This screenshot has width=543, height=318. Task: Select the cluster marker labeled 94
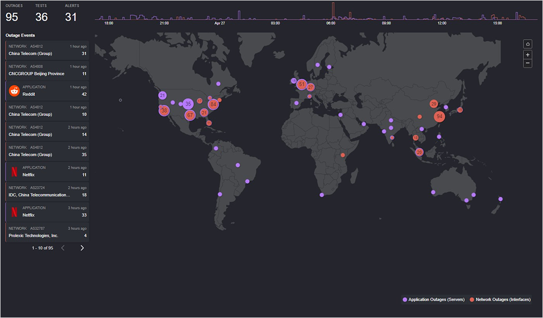[439, 116]
